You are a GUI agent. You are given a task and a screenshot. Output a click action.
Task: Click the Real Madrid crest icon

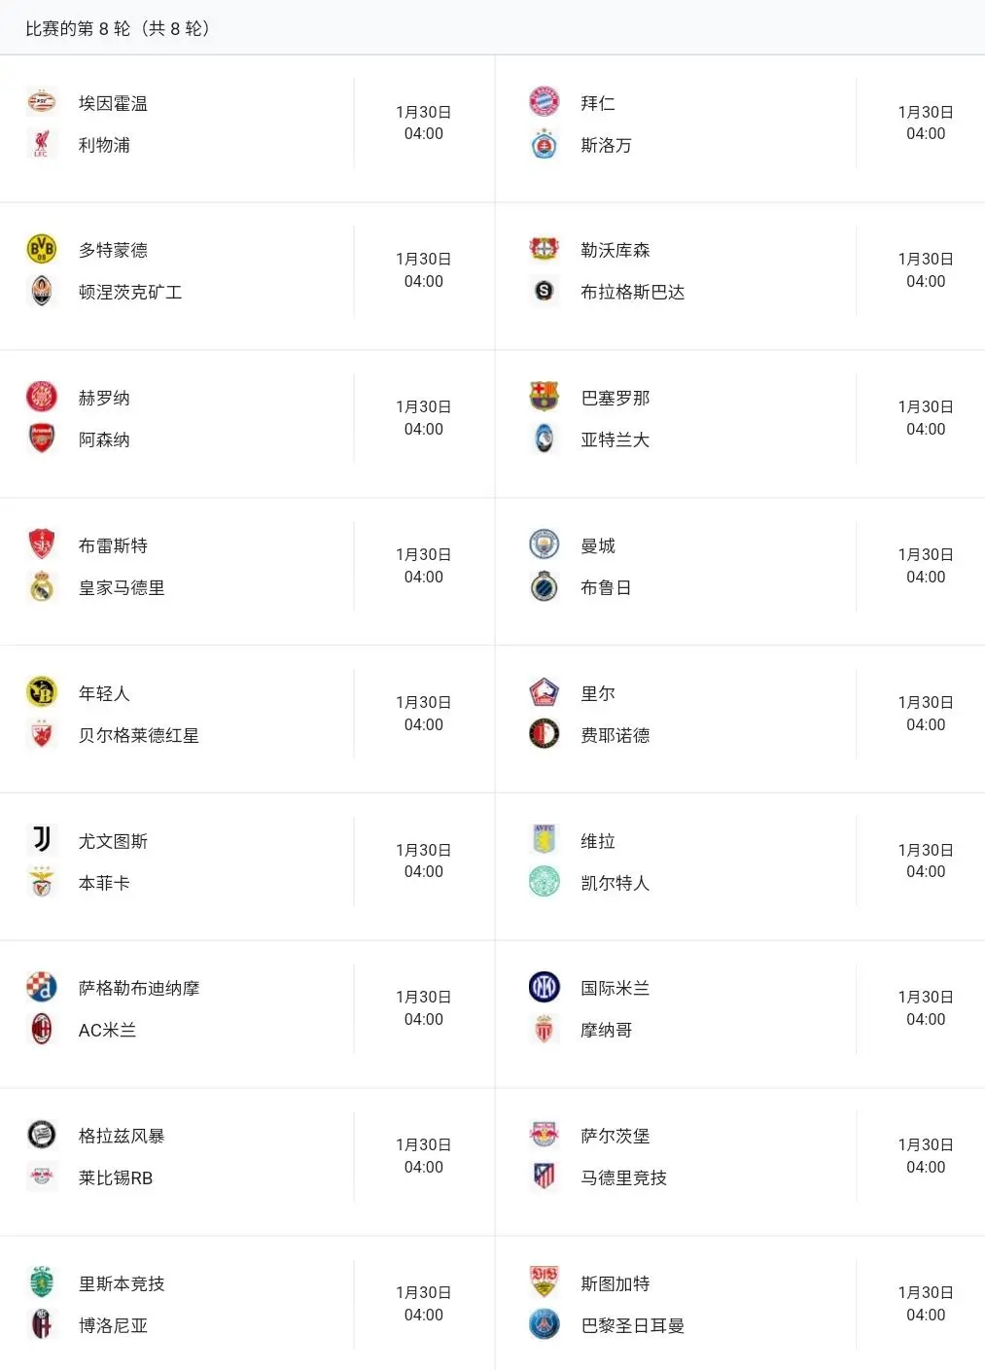click(41, 586)
